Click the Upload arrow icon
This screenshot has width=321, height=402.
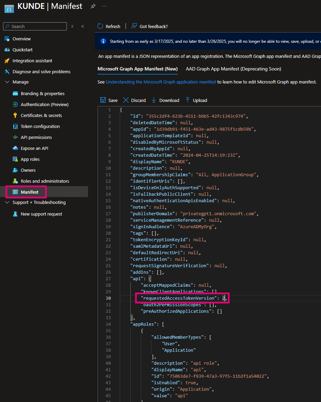tap(188, 100)
